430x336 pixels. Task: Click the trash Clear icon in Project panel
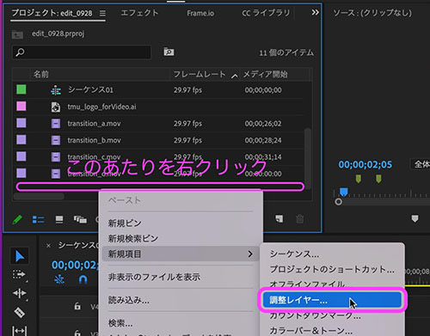click(300, 219)
